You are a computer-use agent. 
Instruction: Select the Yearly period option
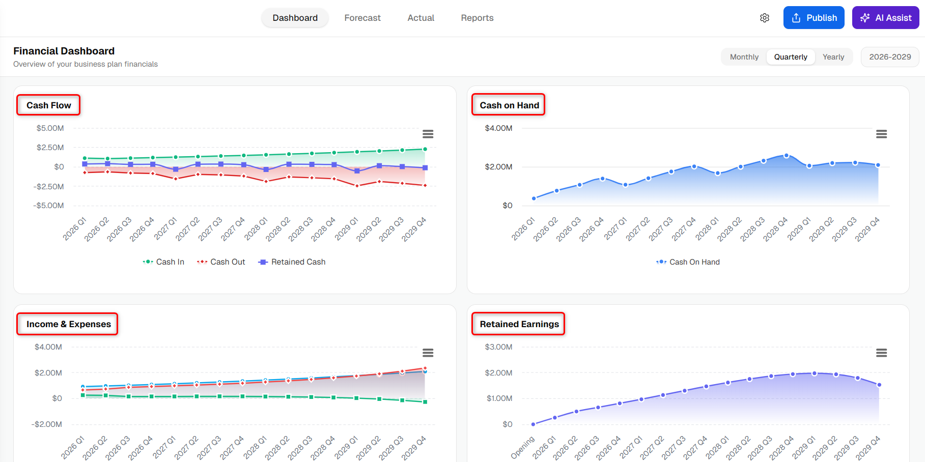coord(833,57)
